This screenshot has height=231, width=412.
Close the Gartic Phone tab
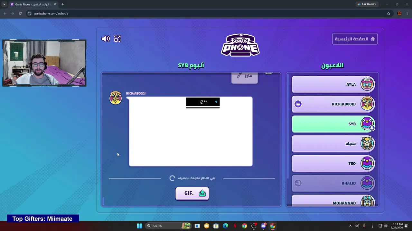point(55,4)
